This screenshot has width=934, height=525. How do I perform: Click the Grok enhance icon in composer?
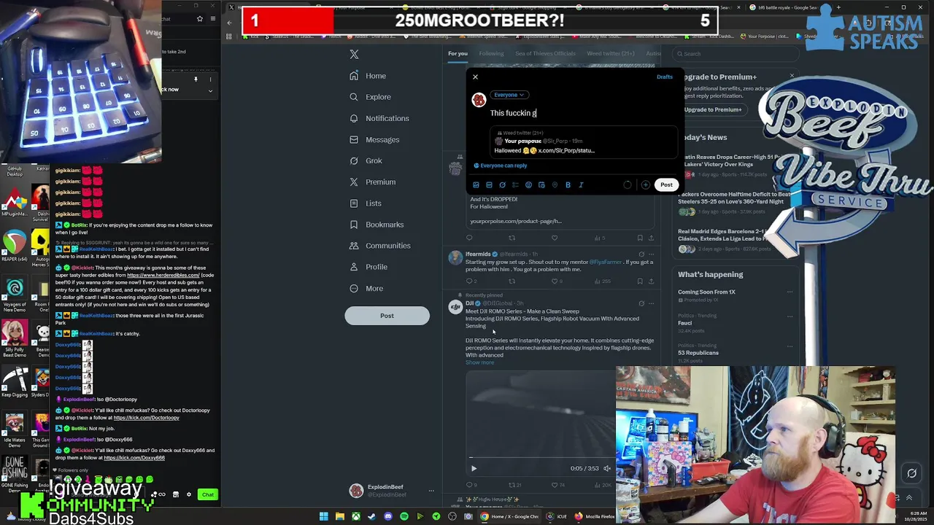click(502, 185)
